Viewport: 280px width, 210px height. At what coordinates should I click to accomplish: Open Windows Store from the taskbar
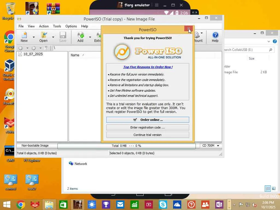point(63,205)
